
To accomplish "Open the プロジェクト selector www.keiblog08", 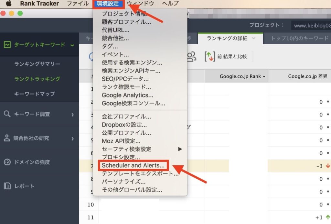I will [x=311, y=26].
